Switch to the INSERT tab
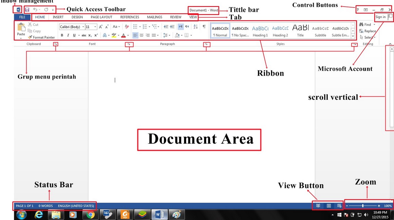394x220 pixels. pos(58,17)
